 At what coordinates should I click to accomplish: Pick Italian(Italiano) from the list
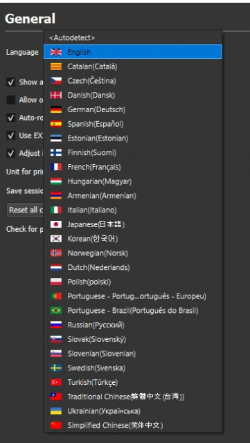(133, 210)
